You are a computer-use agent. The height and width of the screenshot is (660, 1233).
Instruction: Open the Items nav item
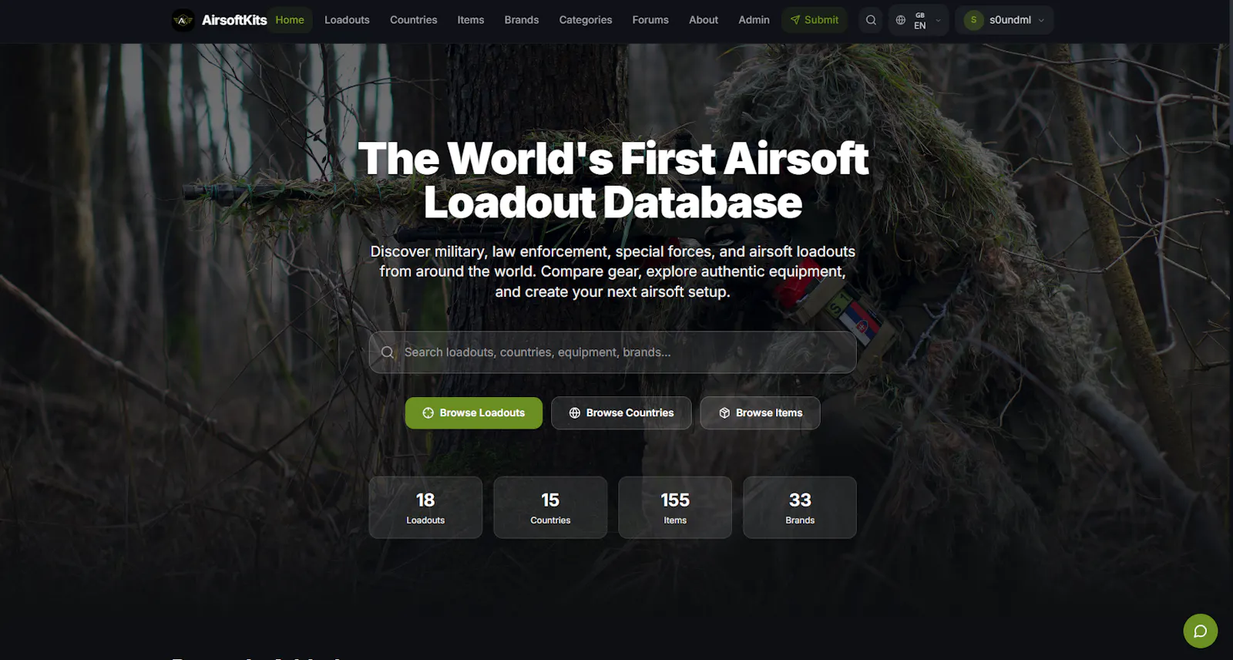point(471,20)
